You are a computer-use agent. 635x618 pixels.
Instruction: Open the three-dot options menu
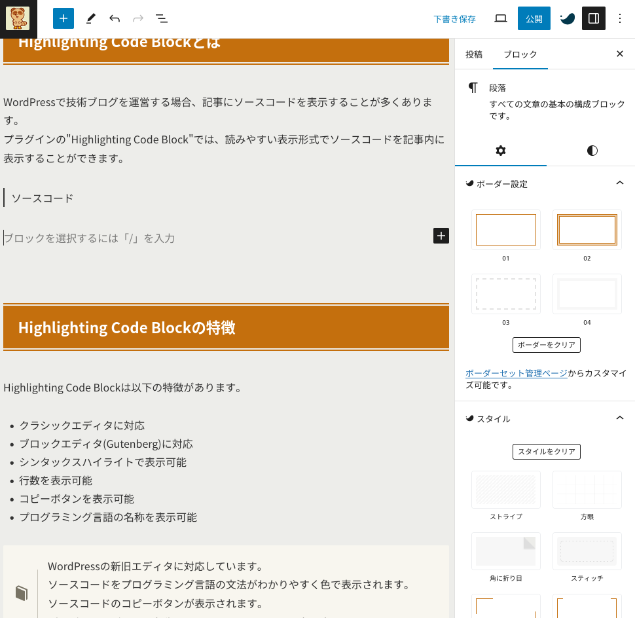pyautogui.click(x=620, y=18)
